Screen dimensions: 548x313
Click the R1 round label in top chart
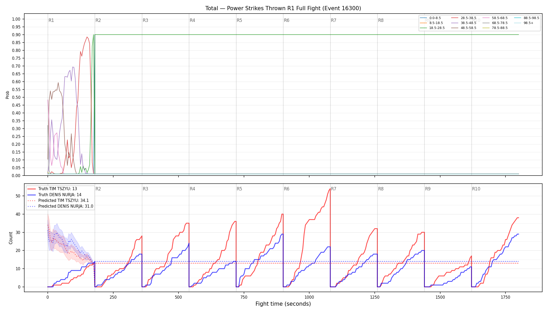[x=51, y=20]
